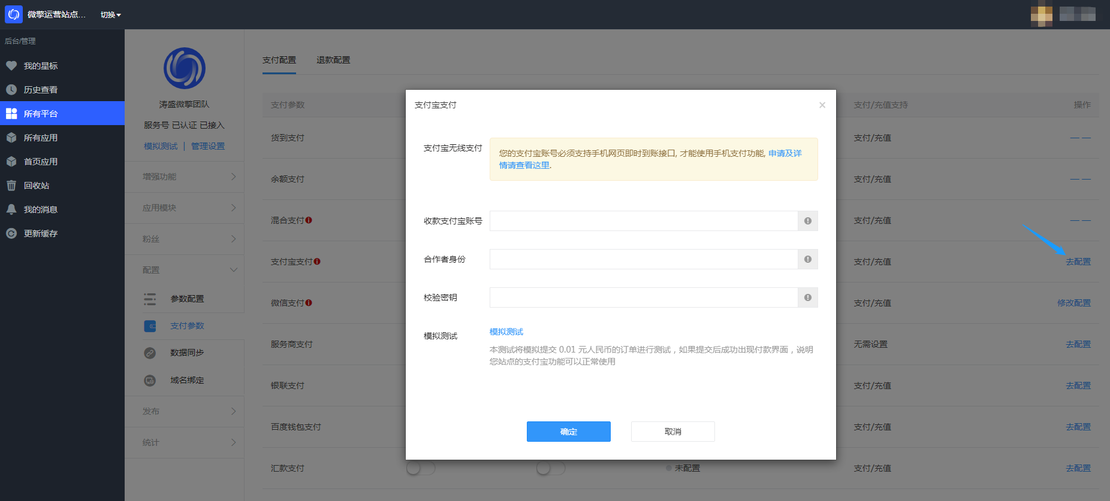
Task: Open 回收站 in sidebar
Action: pos(62,186)
